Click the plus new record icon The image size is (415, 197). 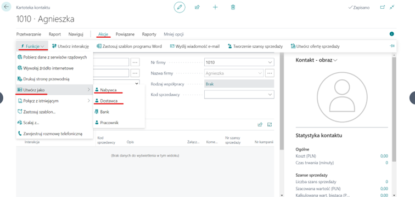coord(215,7)
